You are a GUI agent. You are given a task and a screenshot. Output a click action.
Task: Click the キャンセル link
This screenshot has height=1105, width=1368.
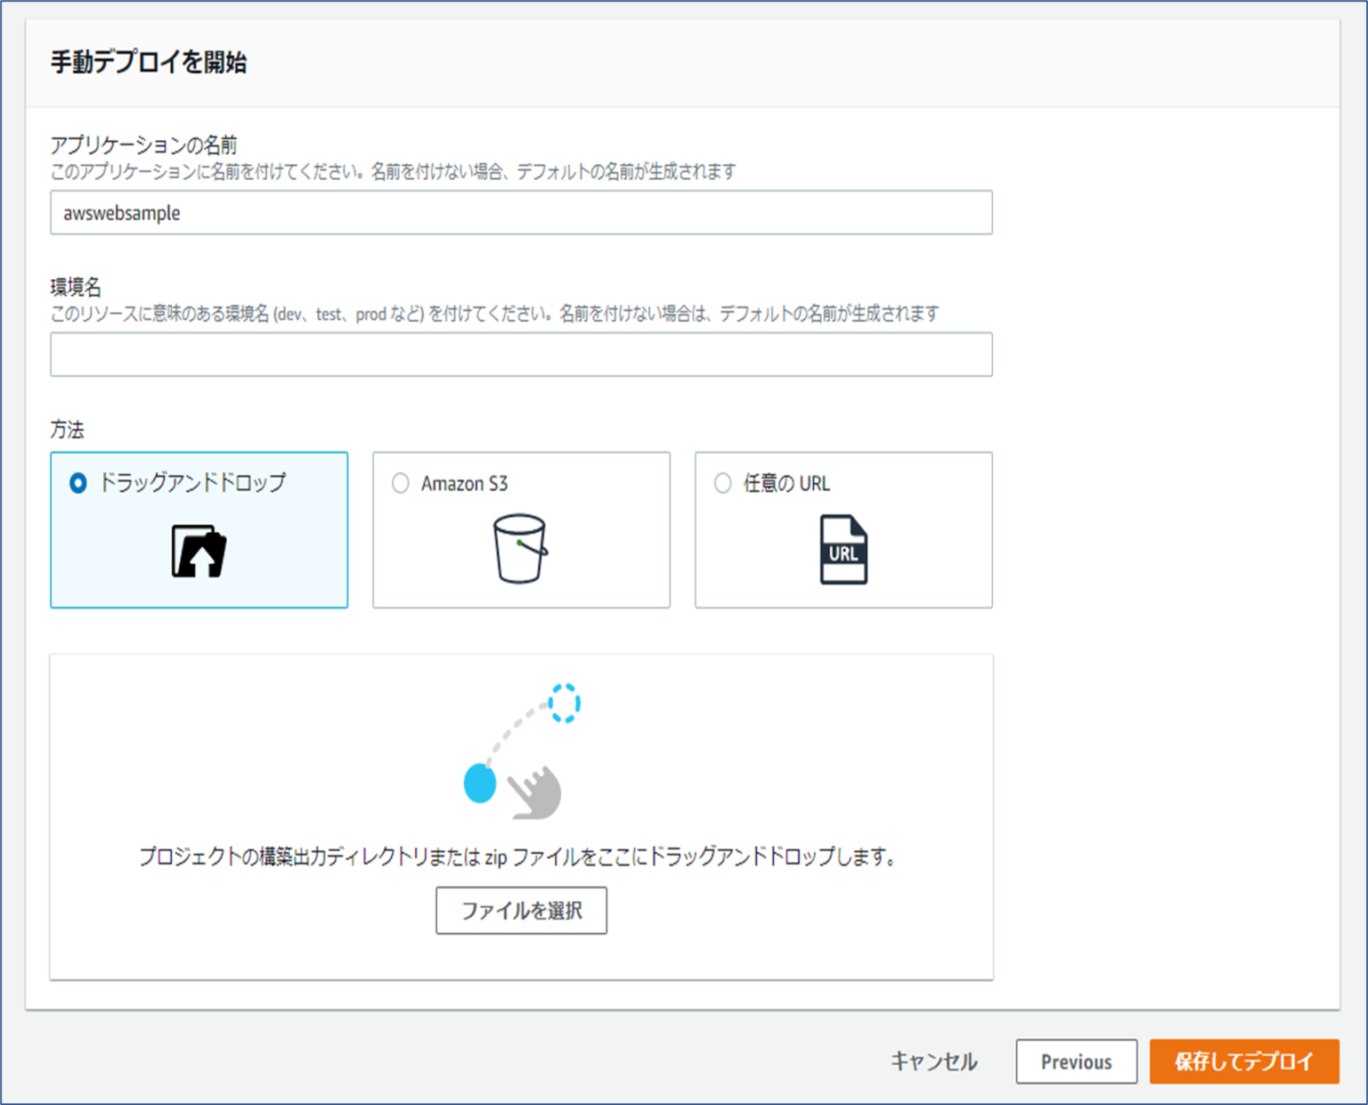point(932,1061)
